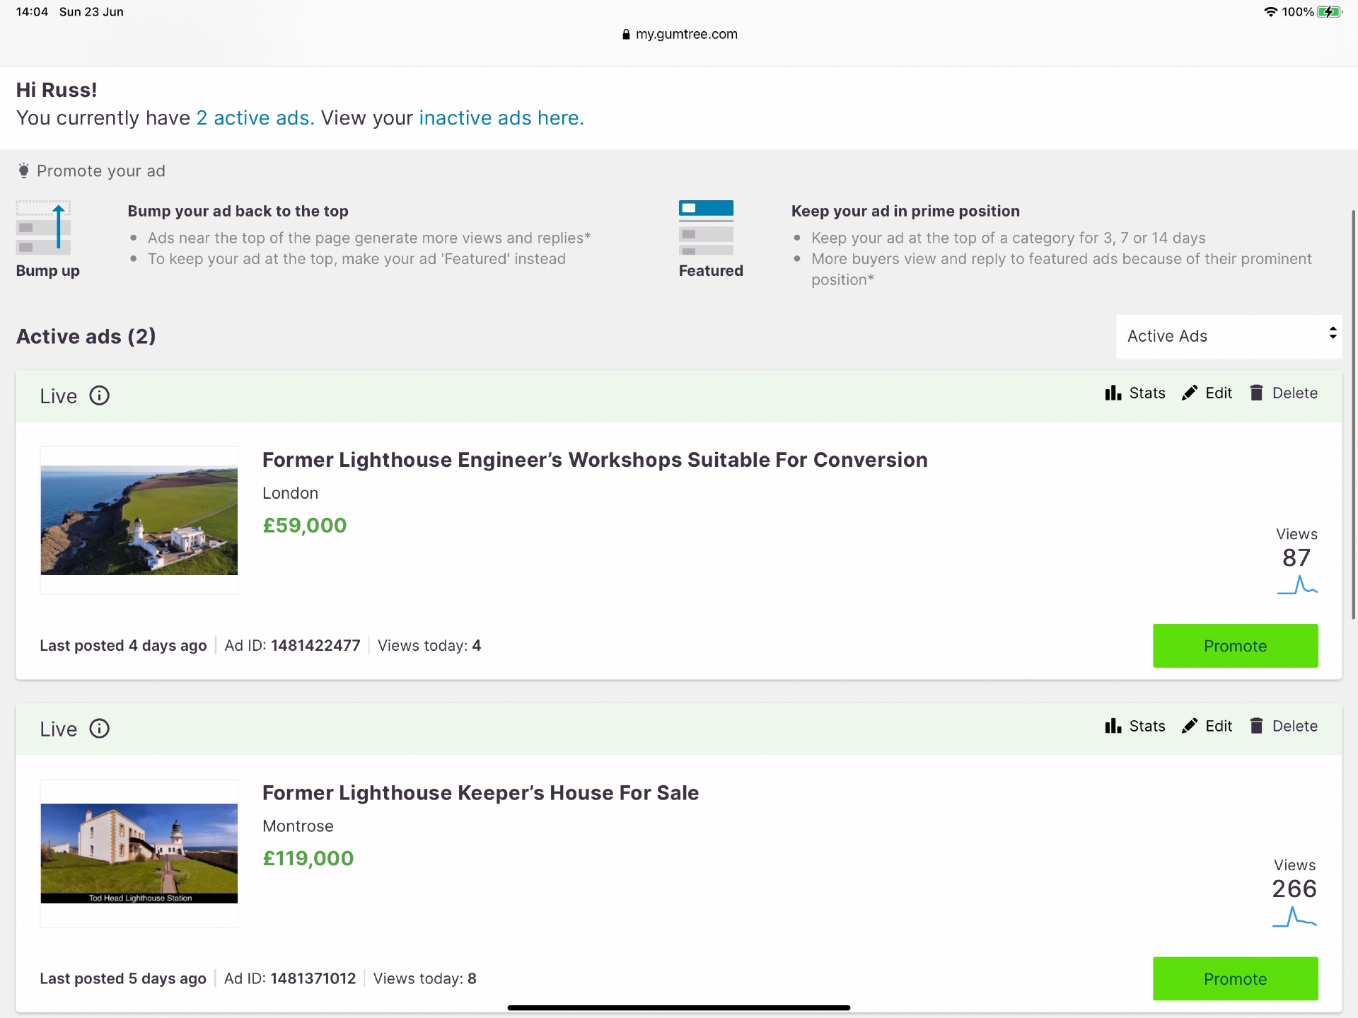
Task: Click the Montrose location text
Action: pyautogui.click(x=298, y=826)
